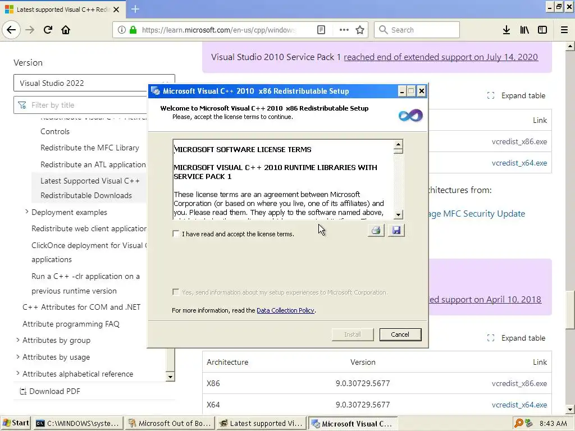
Task: Open the Downloads arrow icon
Action: click(506, 30)
